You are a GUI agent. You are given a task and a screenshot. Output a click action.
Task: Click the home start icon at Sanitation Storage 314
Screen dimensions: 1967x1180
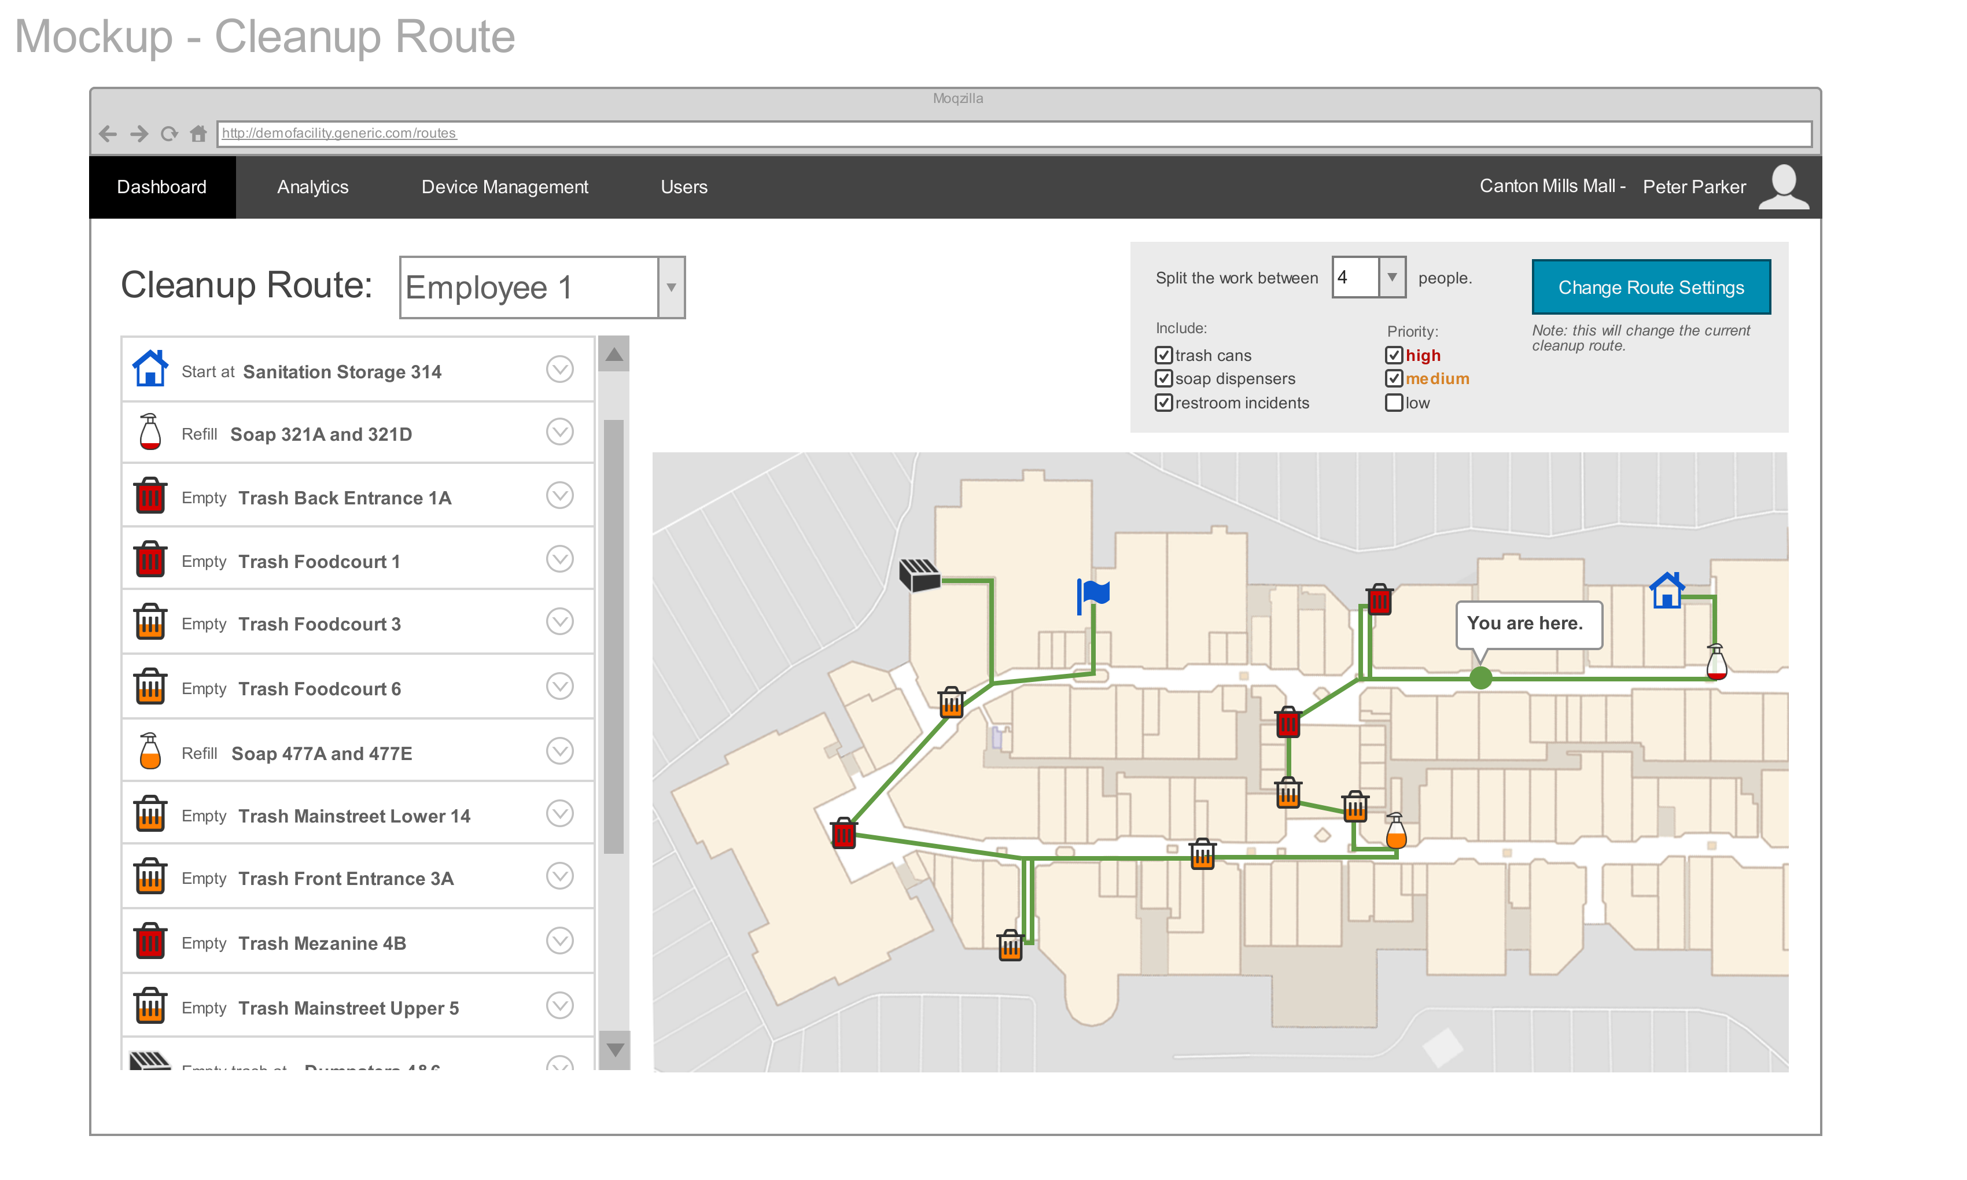150,367
